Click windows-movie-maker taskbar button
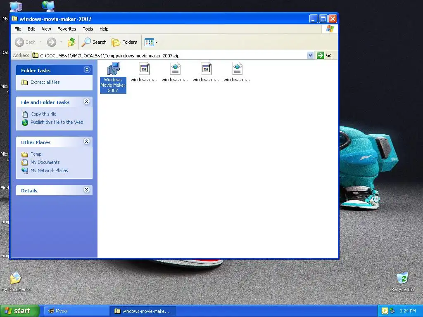 click(x=143, y=311)
